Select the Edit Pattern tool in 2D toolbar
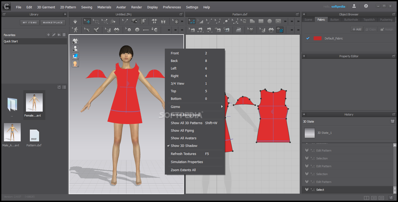The height and width of the screenshot is (202, 398). (192, 21)
